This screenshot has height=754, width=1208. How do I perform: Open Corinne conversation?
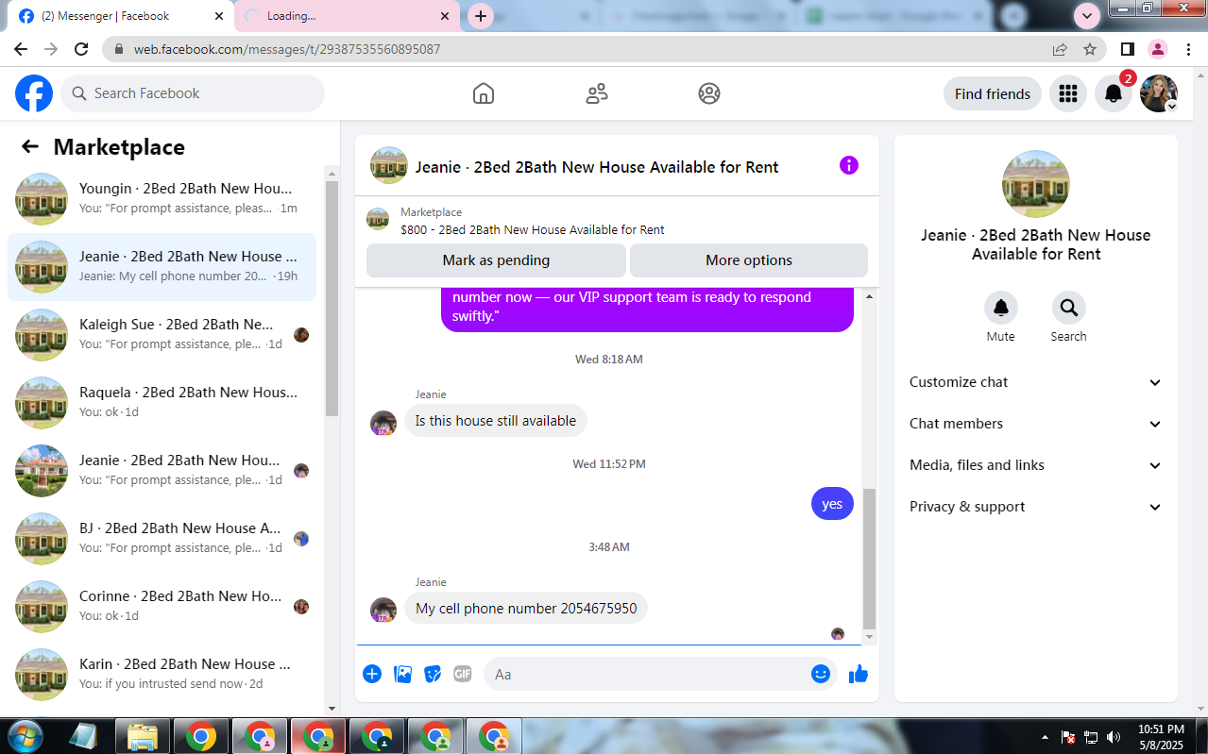point(162,606)
